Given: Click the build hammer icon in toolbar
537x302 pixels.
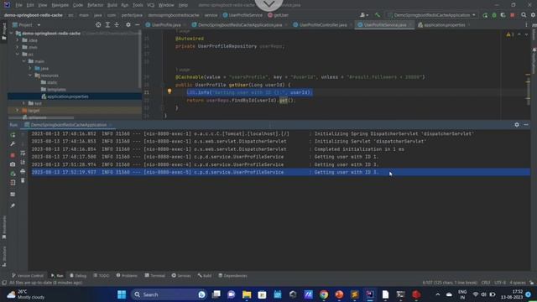Looking at the screenshot, I should pyautogui.click(x=378, y=15).
